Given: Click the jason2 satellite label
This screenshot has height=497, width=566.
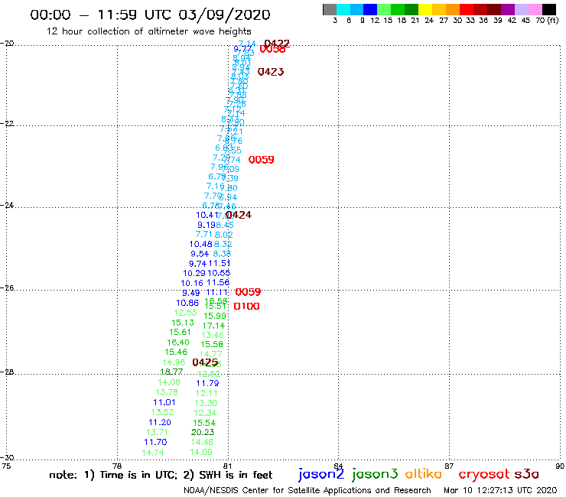Looking at the screenshot, I should click(x=321, y=474).
